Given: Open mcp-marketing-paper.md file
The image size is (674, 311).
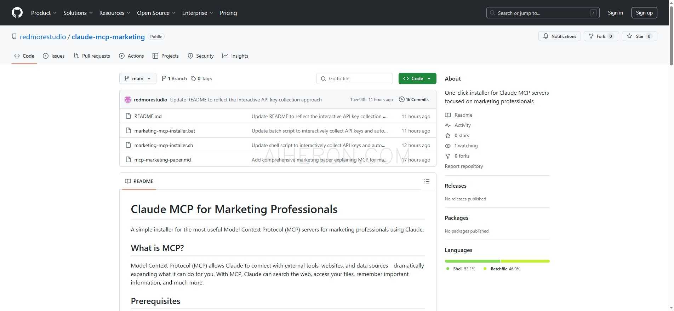Looking at the screenshot, I should pyautogui.click(x=162, y=160).
